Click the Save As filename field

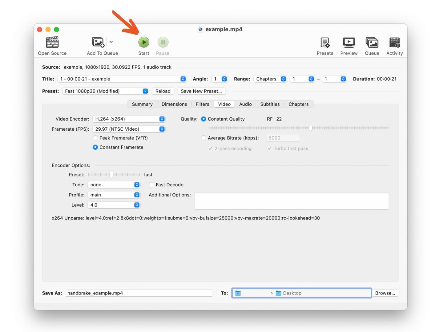pyautogui.click(x=139, y=293)
